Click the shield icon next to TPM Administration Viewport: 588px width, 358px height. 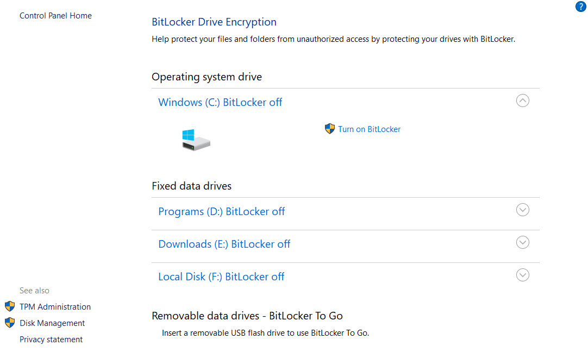10,306
